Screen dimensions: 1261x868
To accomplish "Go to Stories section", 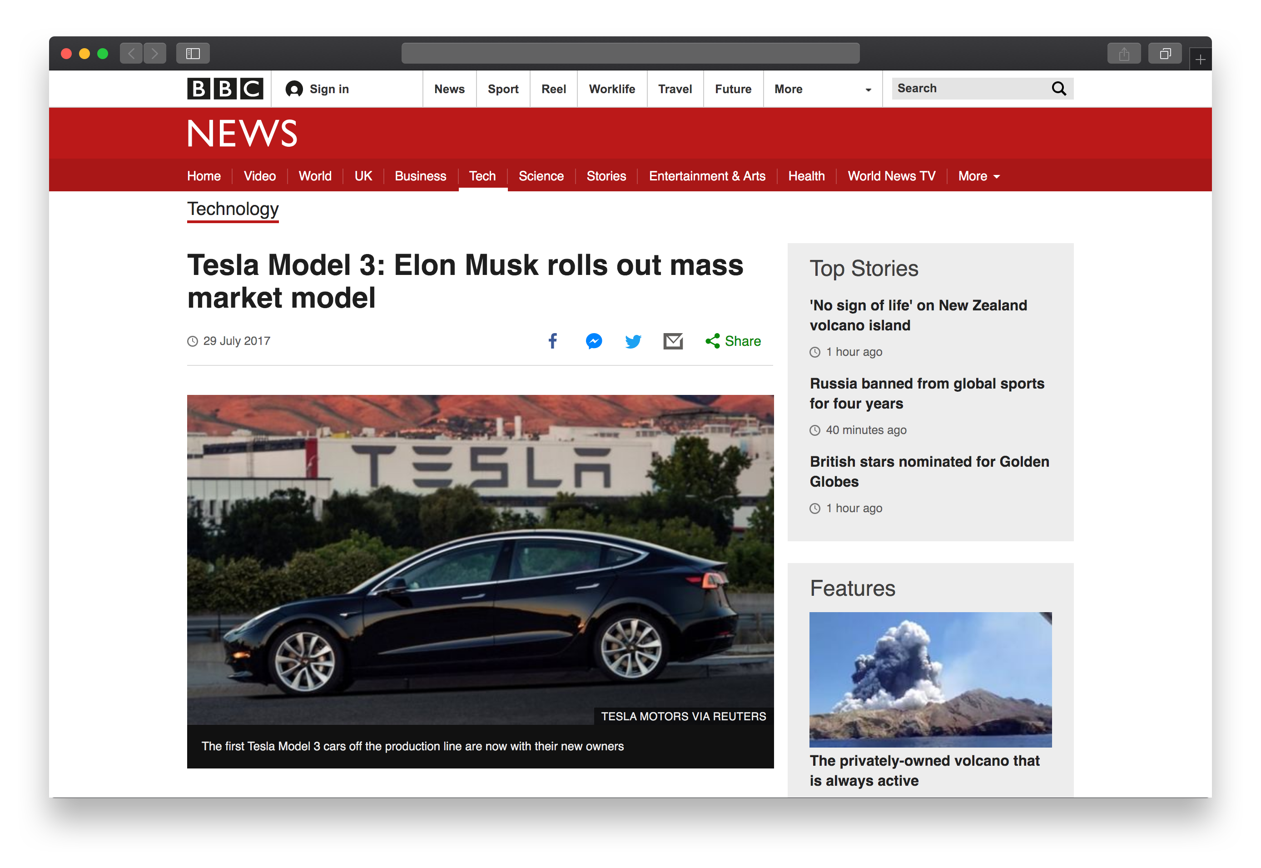I will (606, 176).
